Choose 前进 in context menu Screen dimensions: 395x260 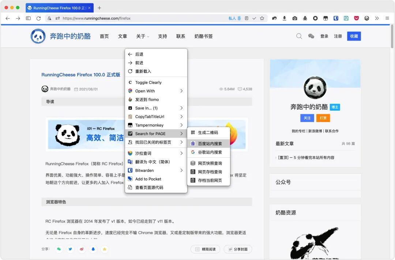156,63
